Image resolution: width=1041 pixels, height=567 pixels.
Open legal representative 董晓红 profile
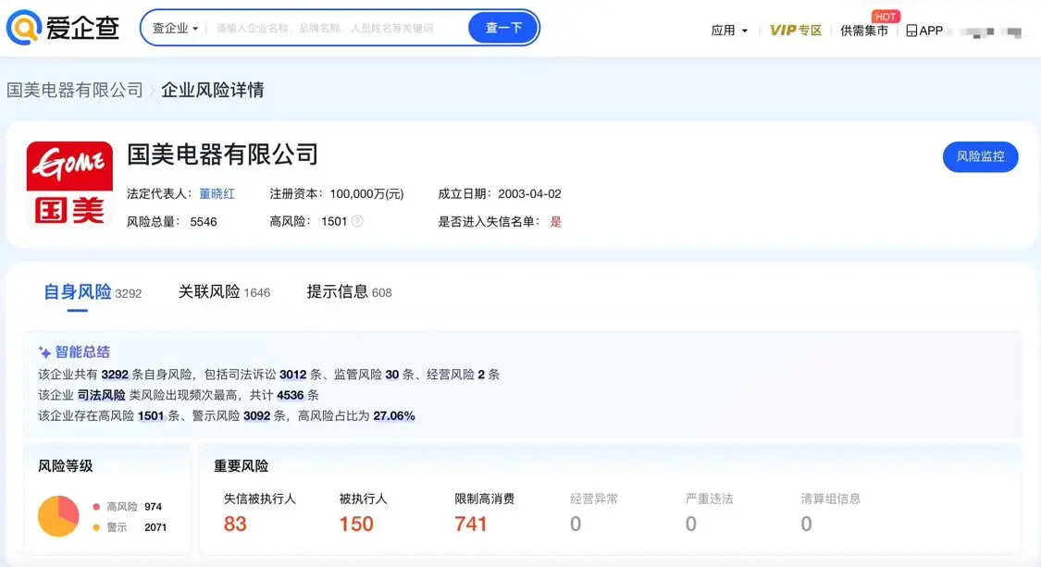click(217, 194)
